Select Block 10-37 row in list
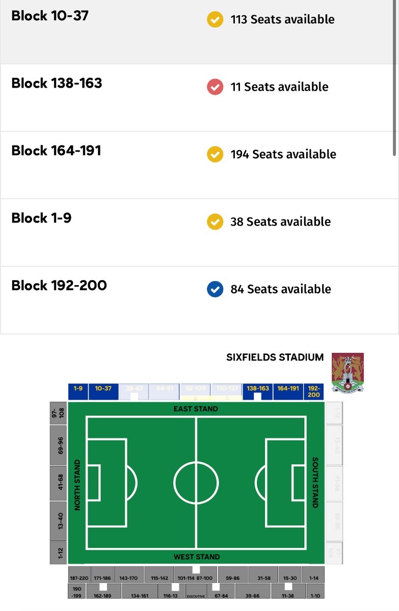Image resolution: width=399 pixels, height=611 pixels. tap(196, 32)
